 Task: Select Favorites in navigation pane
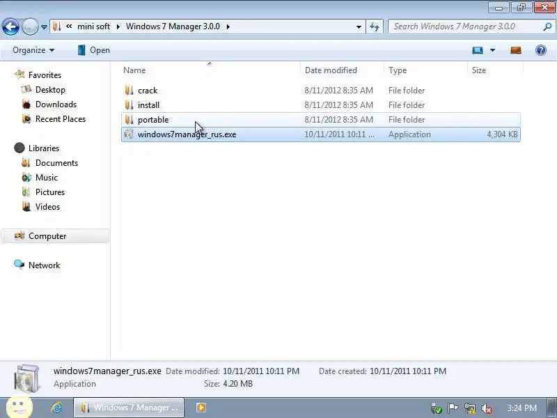(x=45, y=75)
